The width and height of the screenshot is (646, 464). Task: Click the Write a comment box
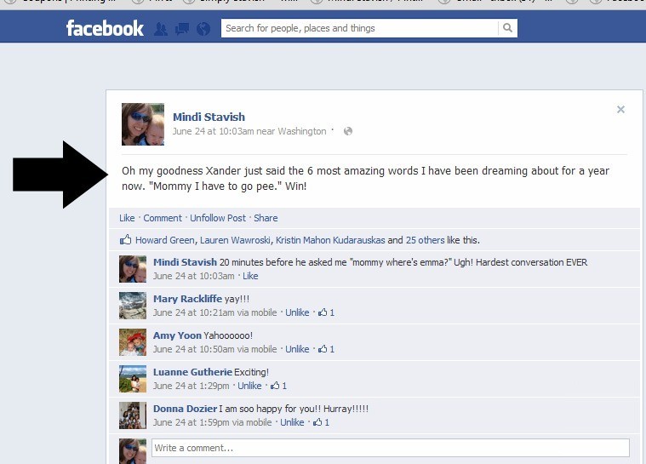pos(391,448)
